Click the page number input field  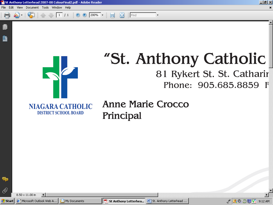tap(59, 15)
